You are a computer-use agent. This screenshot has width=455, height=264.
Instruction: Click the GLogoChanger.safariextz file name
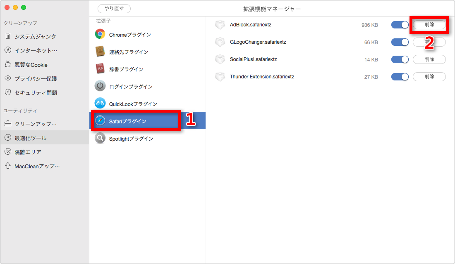tap(258, 42)
